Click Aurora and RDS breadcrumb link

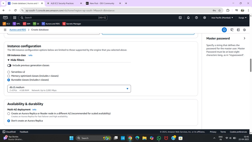tap(18, 30)
